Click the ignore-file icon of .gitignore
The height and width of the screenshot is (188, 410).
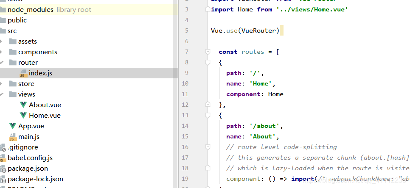tap(3, 148)
